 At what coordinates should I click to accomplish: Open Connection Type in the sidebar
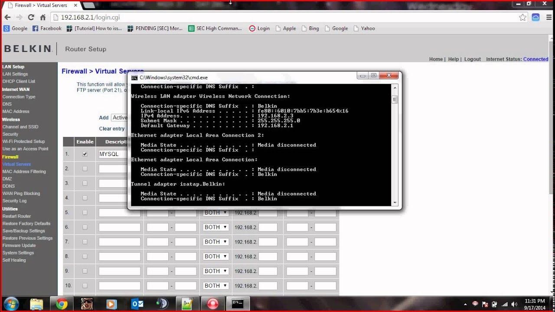click(19, 97)
